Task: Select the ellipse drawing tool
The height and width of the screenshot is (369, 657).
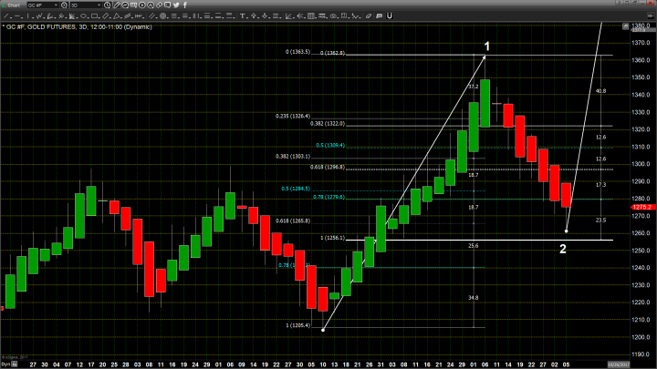Action: pyautogui.click(x=83, y=15)
